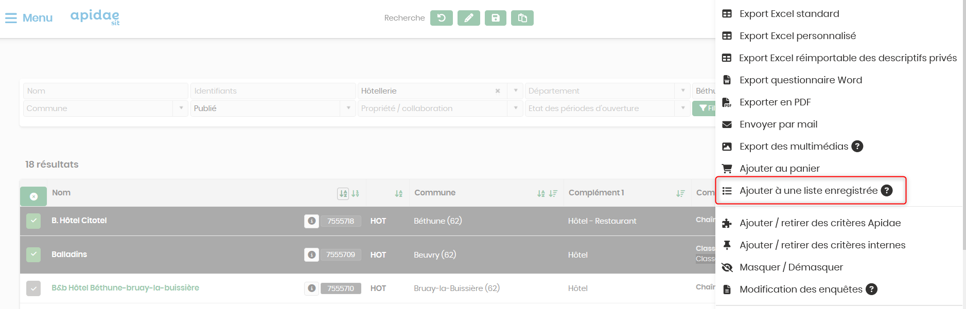
Task: Open info icon for Balladins row
Action: [x=311, y=255]
